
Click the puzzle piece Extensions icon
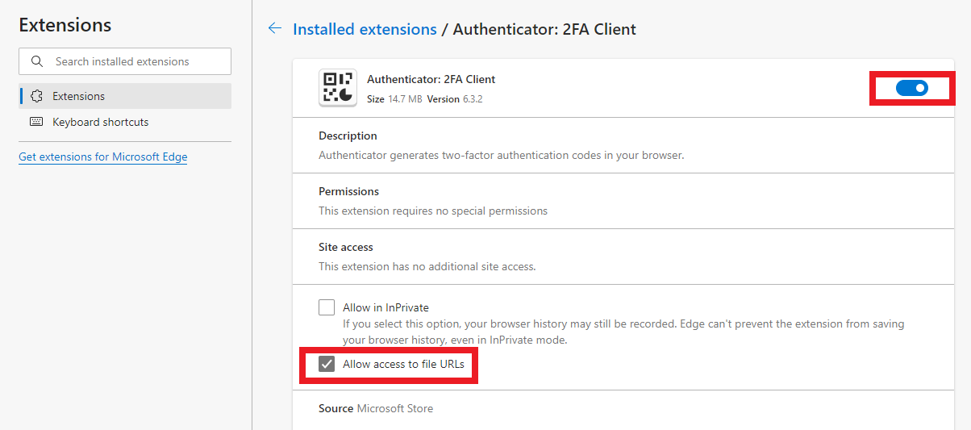tap(35, 96)
